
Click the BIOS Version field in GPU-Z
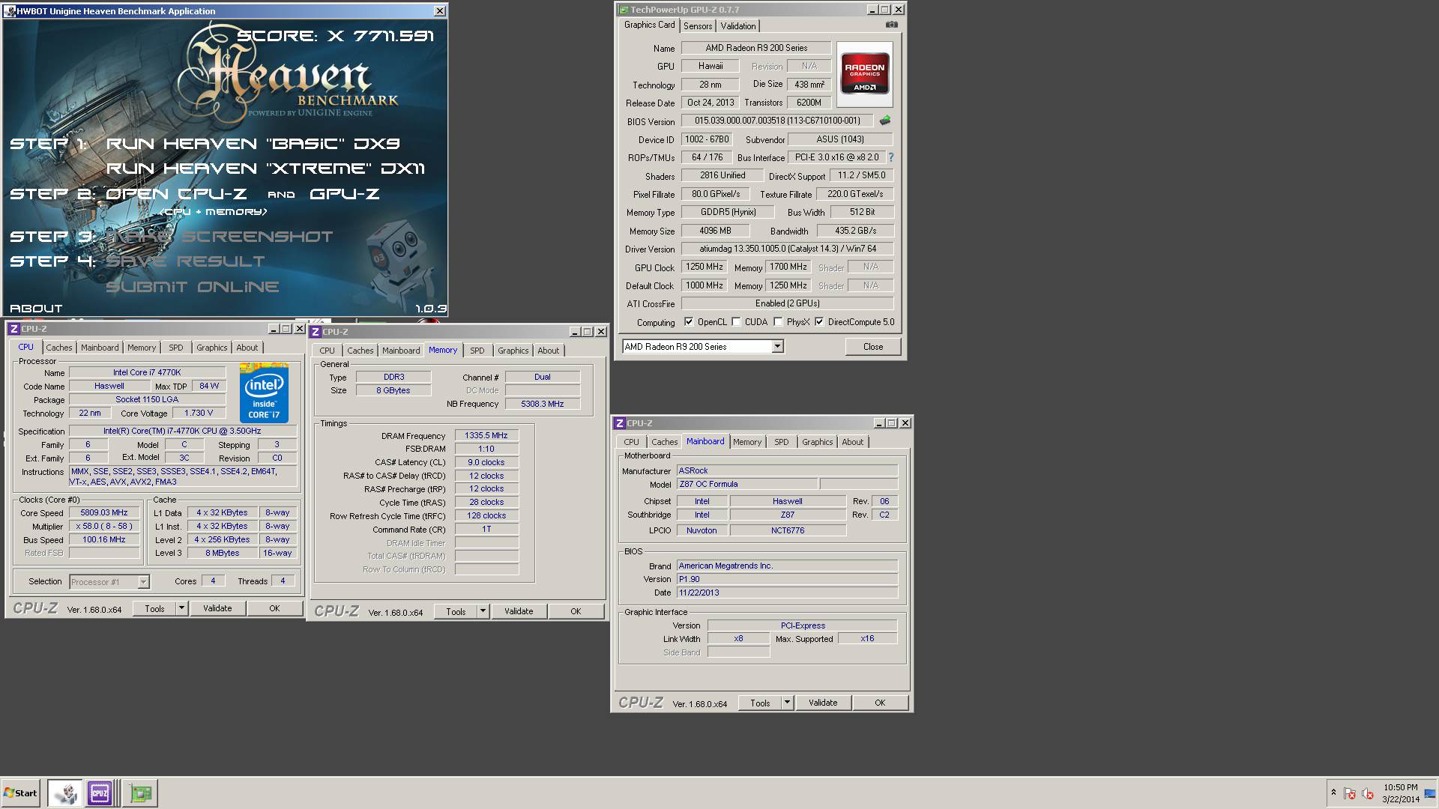[x=777, y=121]
